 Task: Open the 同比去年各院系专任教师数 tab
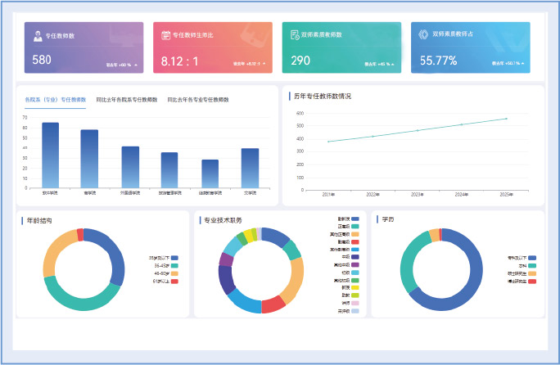click(126, 100)
